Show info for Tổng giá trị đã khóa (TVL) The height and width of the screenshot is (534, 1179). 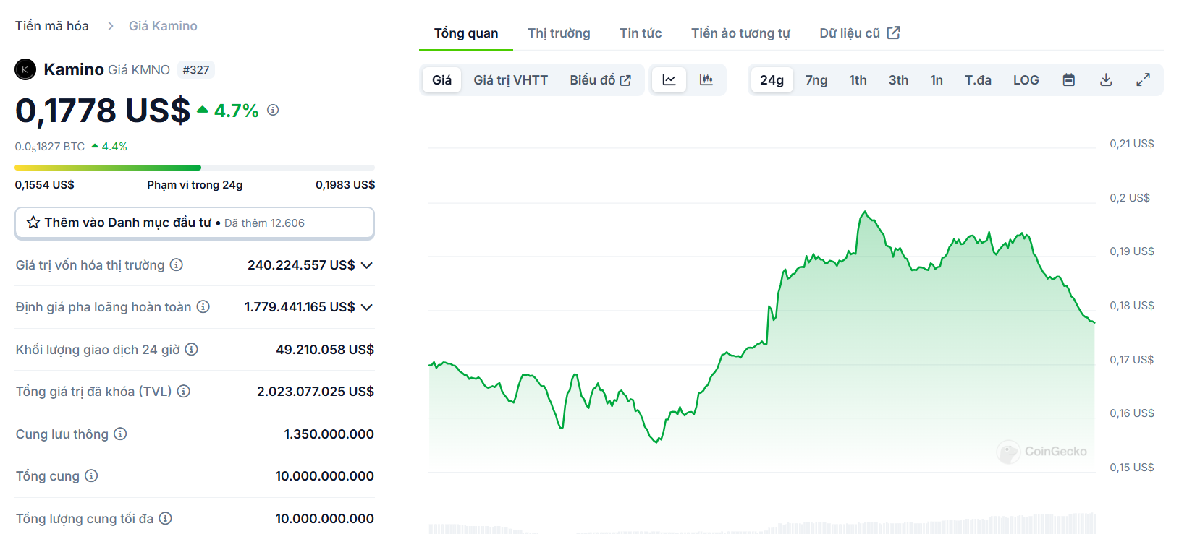[184, 392]
